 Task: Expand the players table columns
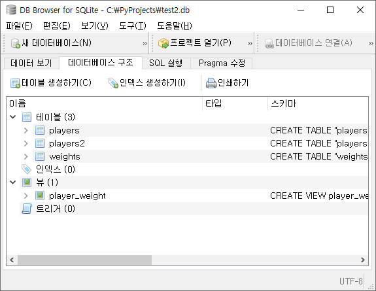pos(26,130)
